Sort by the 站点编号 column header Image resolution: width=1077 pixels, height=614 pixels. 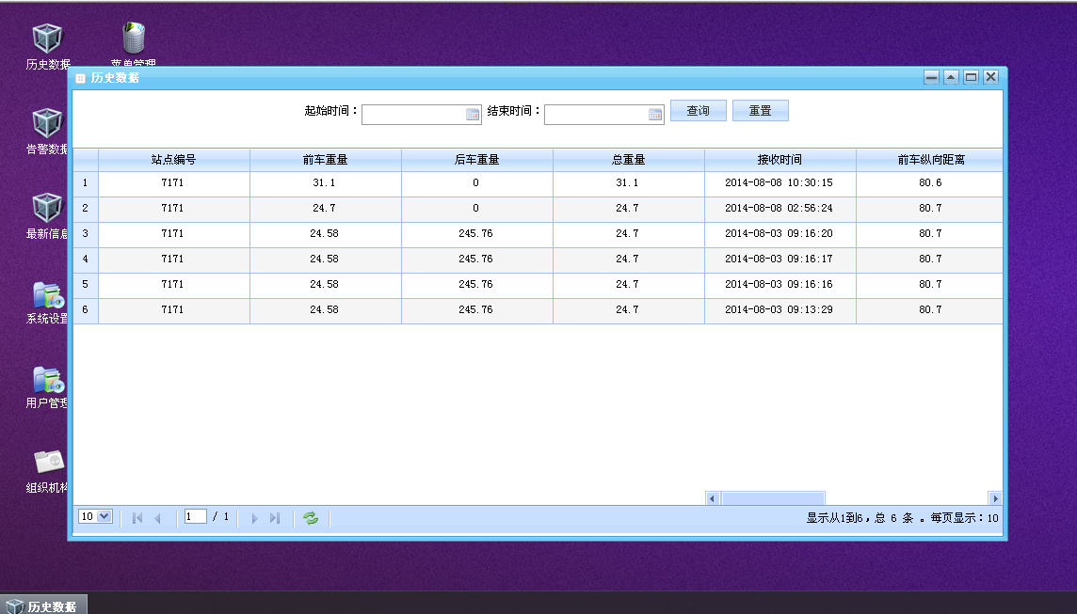pos(173,160)
